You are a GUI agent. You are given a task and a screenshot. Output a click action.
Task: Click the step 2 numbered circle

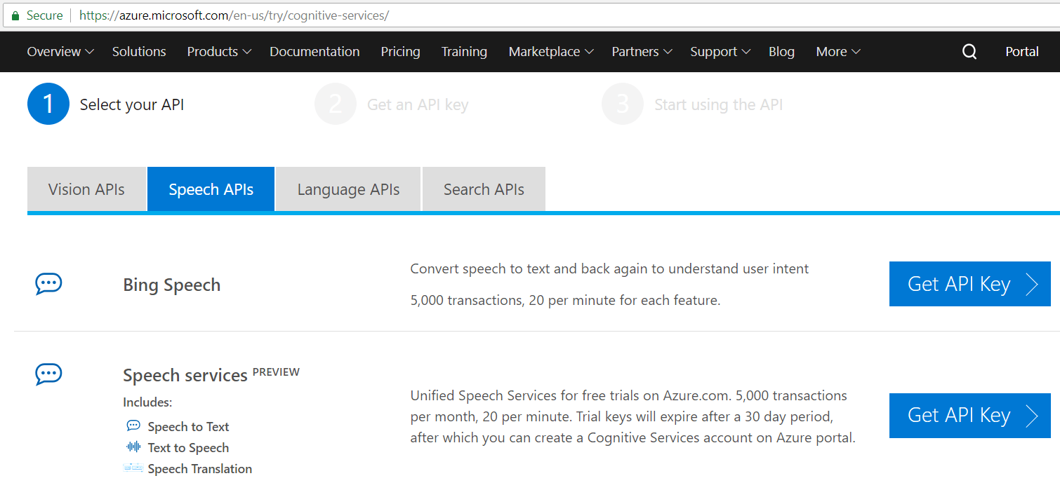coord(336,104)
